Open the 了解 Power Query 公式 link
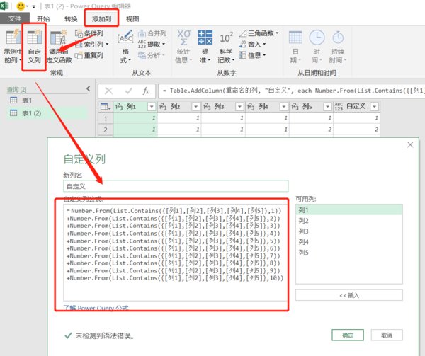Image resolution: width=425 pixels, height=356 pixels. tap(96, 308)
